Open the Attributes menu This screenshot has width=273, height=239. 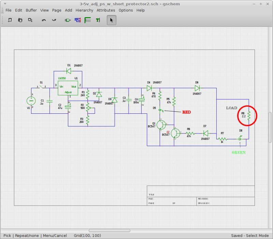[x=106, y=10]
